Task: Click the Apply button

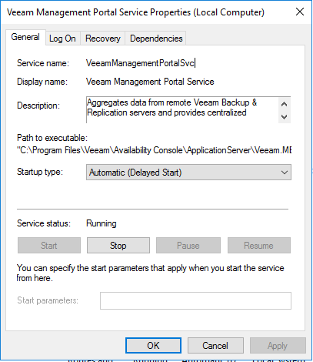Action: pos(278,346)
